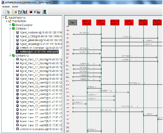This screenshot has width=163, height=133.
Task: Click the green Container-2 folder icon
Action: [x=13, y=55]
